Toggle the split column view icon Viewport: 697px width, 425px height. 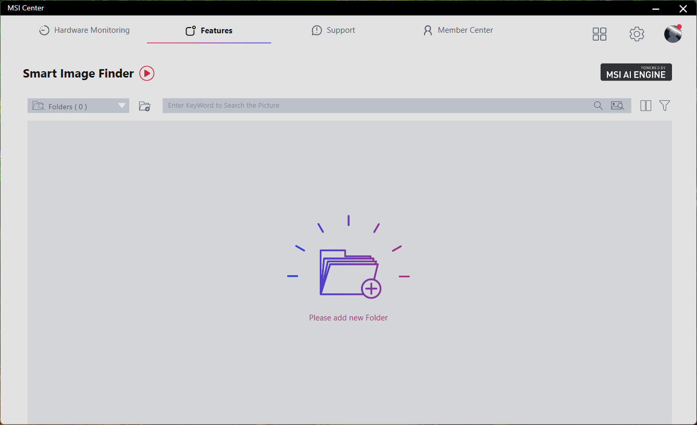[645, 106]
